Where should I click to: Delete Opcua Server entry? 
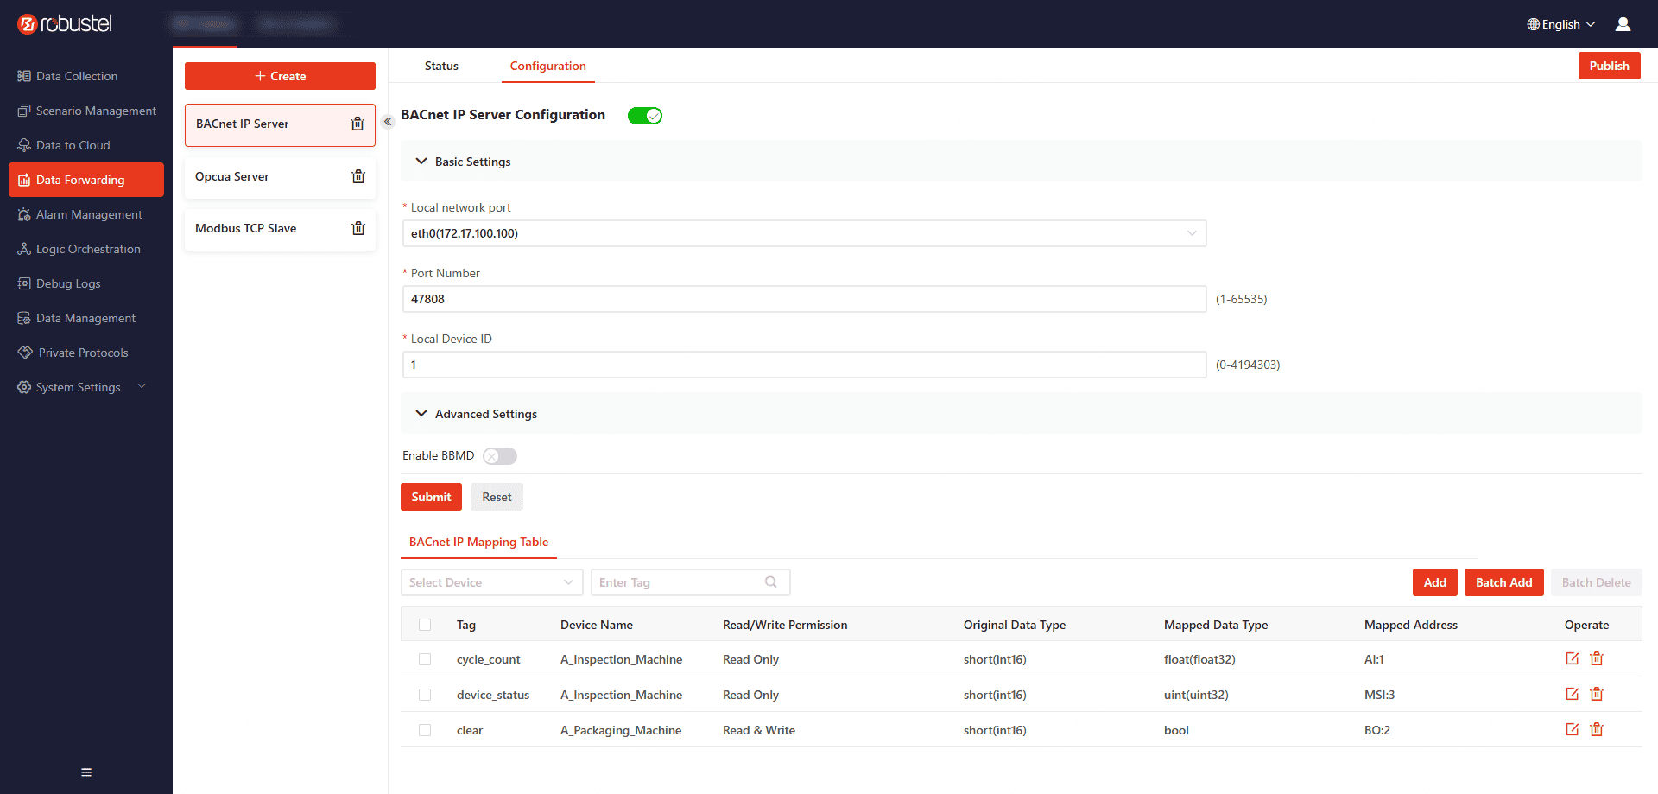(358, 176)
